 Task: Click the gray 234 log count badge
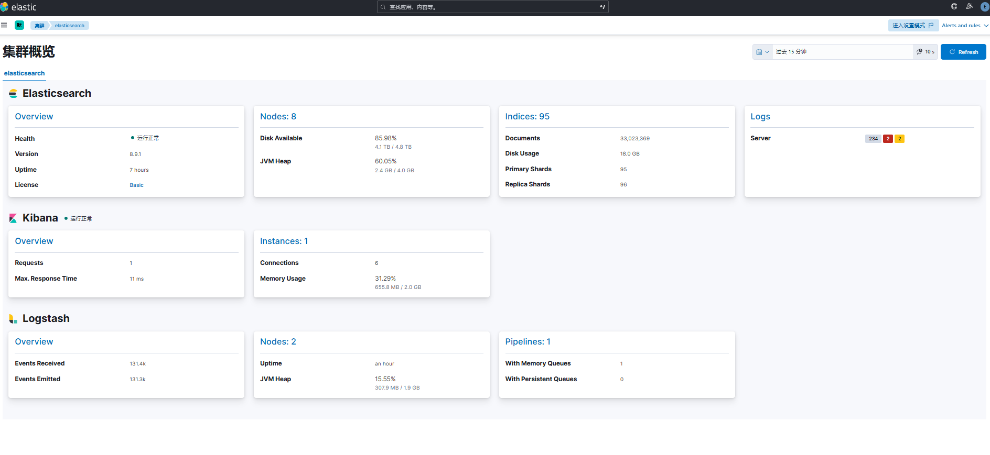pos(873,139)
